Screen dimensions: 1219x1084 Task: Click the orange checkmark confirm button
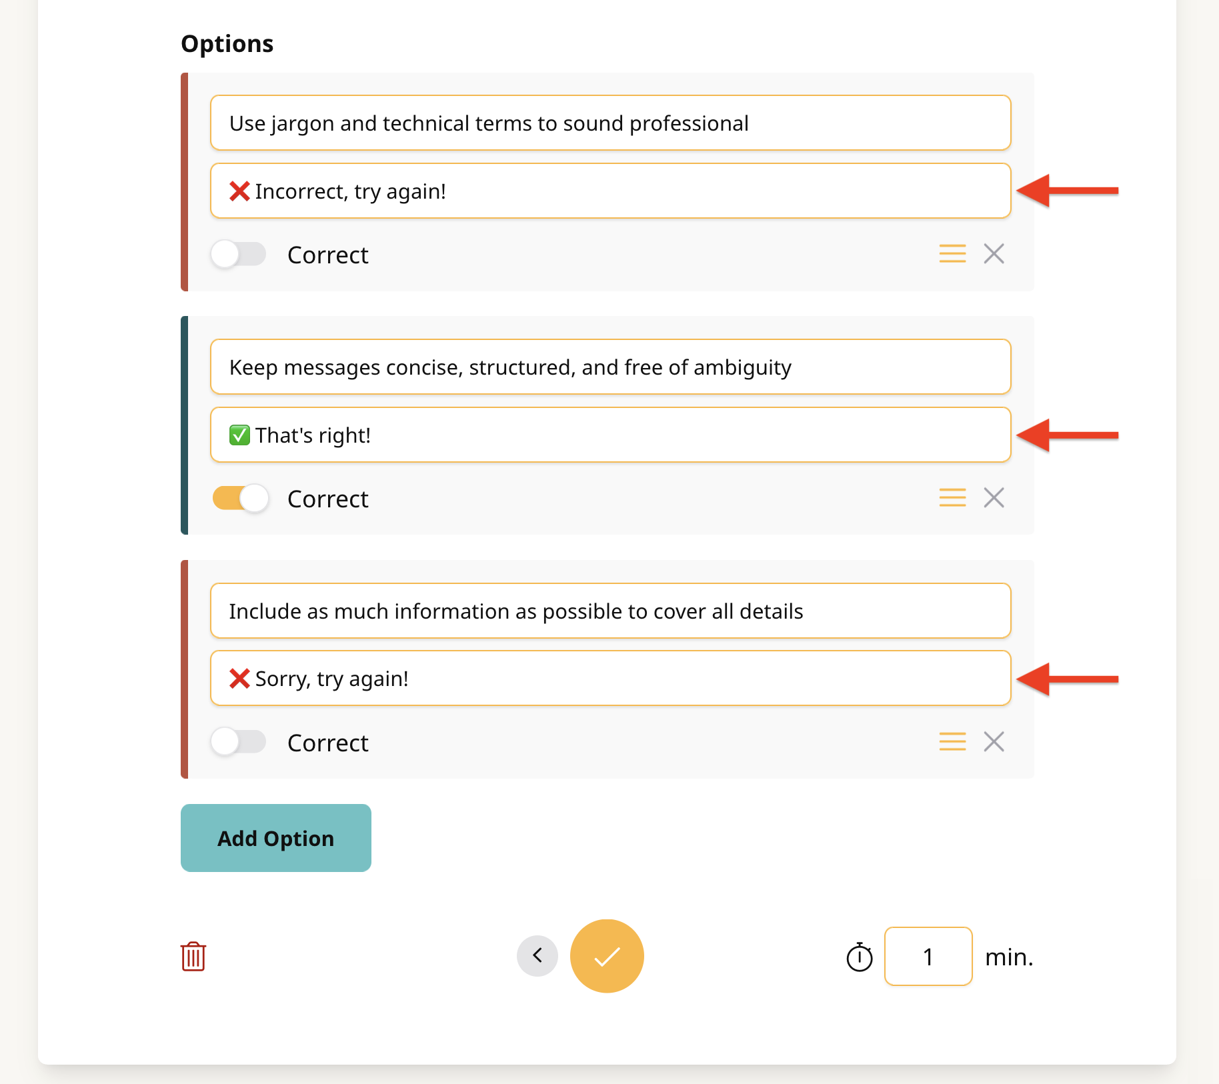click(x=607, y=956)
